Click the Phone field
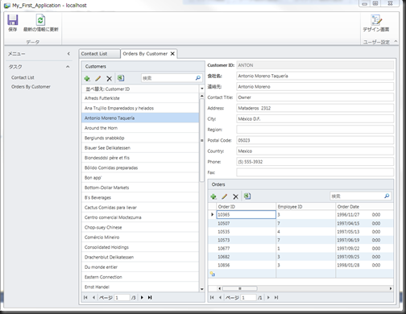Viewport: 406px width, 314px height. 315,162
